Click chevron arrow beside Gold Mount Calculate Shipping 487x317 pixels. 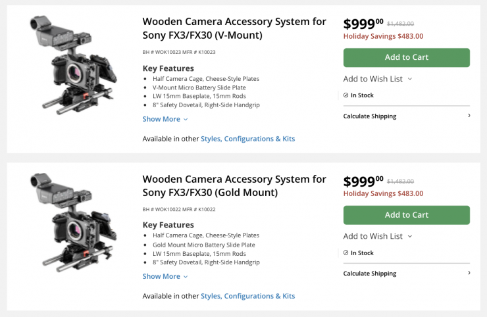pos(469,273)
